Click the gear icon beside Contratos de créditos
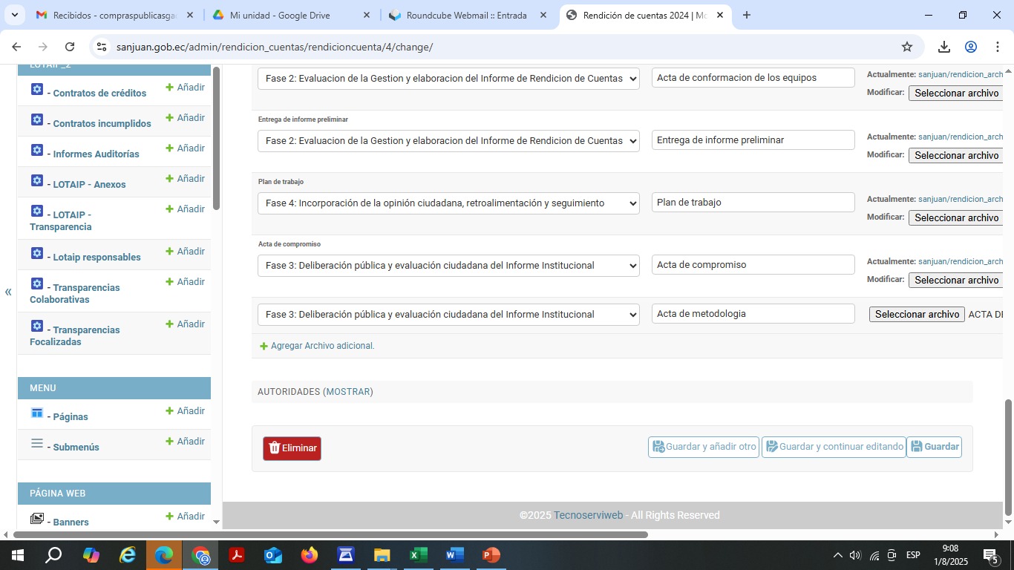Screen dimensions: 1014x570 37,90
